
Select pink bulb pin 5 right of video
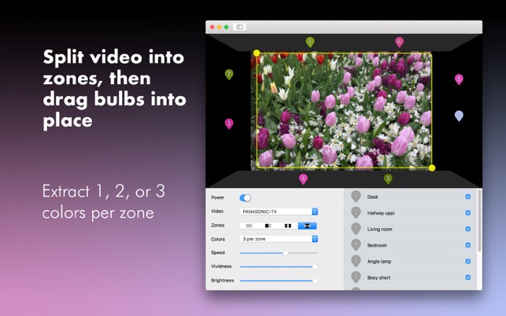tap(459, 79)
